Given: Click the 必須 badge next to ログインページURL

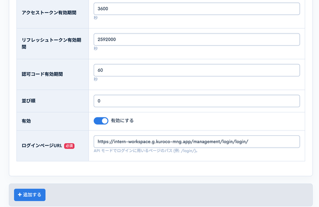Looking at the screenshot, I should click(69, 146).
